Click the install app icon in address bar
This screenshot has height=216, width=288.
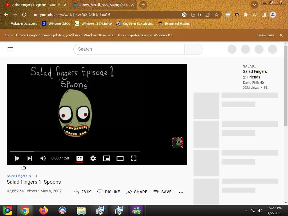[193, 15]
